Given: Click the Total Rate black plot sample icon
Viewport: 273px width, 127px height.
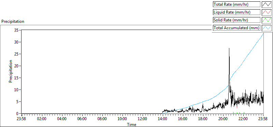Looking at the screenshot, I should (267, 4).
